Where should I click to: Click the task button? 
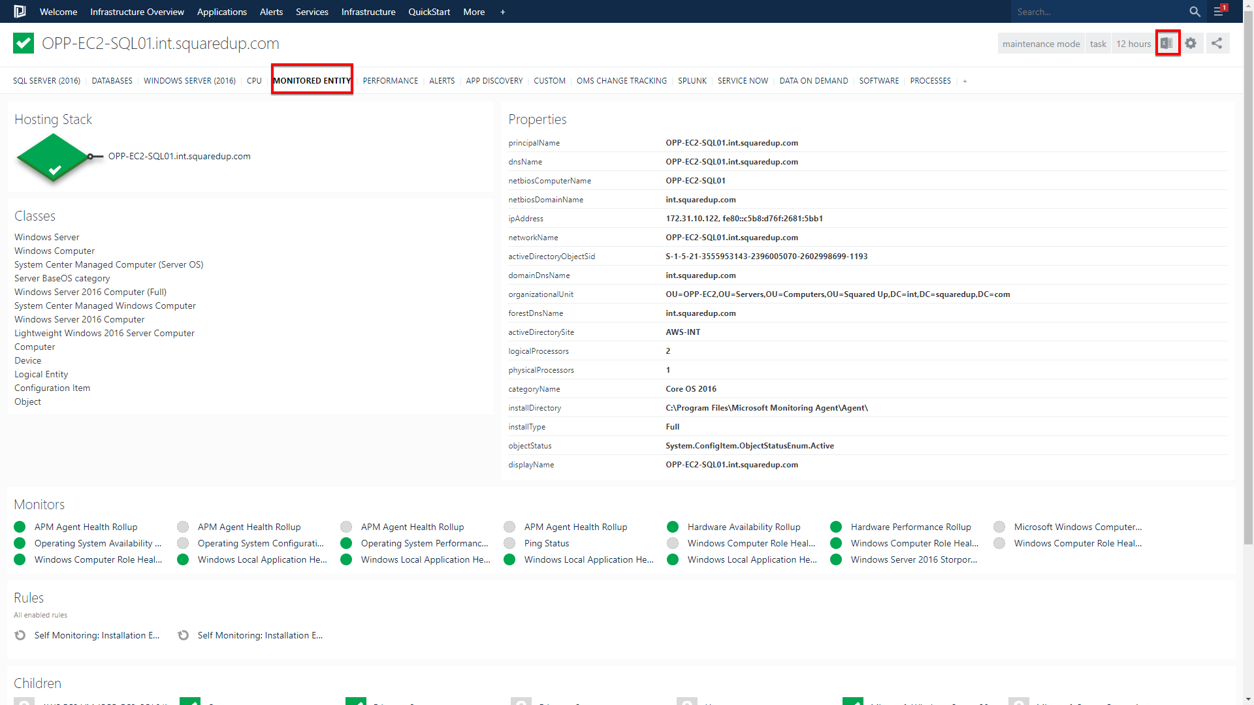pos(1098,43)
